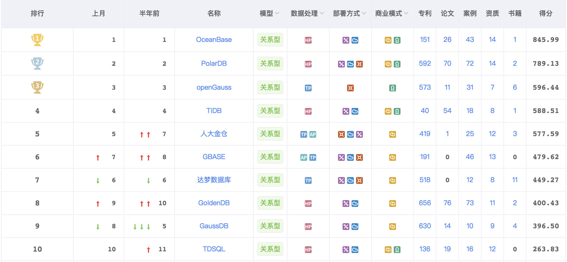The height and width of the screenshot is (262, 567).
Task: Click the HP icon in the PolarDB row
Action: [308, 64]
